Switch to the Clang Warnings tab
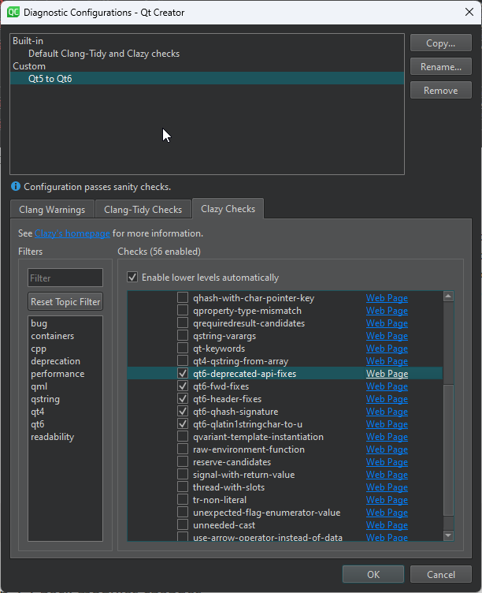Viewport: 482px width, 593px height. pos(52,210)
